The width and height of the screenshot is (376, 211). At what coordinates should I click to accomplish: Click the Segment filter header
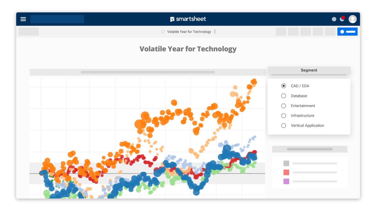pyautogui.click(x=309, y=70)
